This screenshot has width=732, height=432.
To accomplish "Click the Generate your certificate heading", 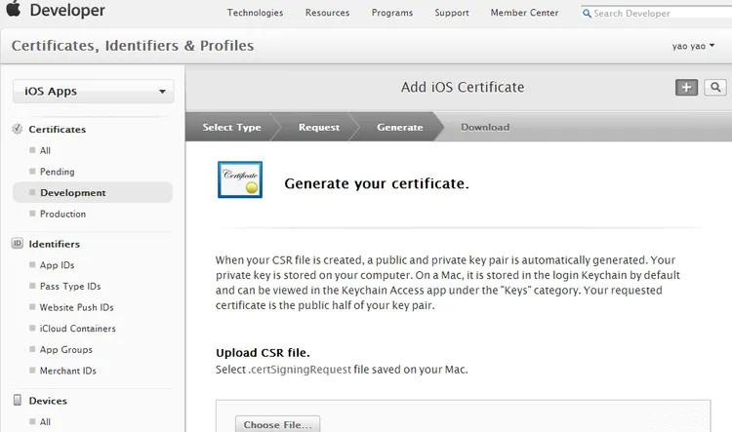I will [x=377, y=183].
